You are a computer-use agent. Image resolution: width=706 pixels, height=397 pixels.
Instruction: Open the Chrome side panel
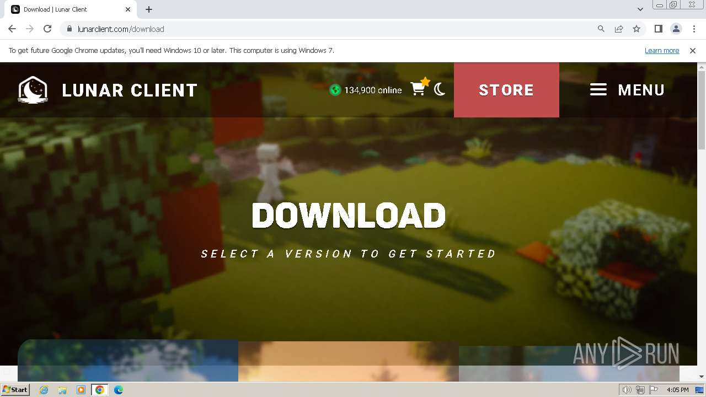(658, 29)
